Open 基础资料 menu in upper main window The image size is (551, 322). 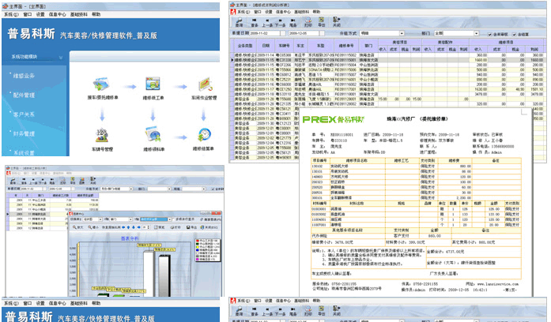(79, 14)
